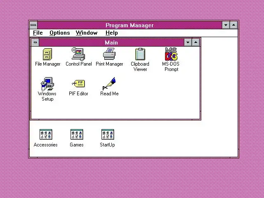Click the Program Manager title bar
Viewport: 264px width, 198px height.
(130, 25)
